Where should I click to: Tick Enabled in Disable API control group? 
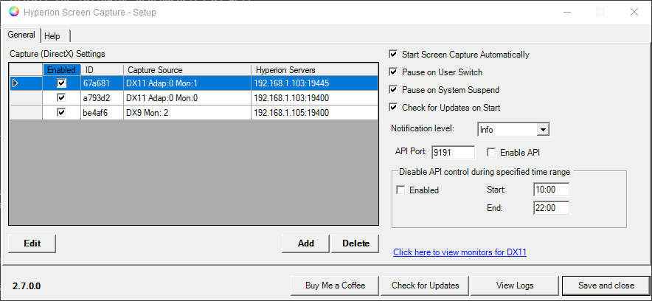point(400,190)
